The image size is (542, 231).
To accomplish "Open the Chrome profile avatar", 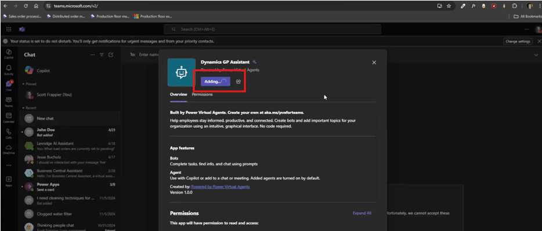I will [530, 6].
